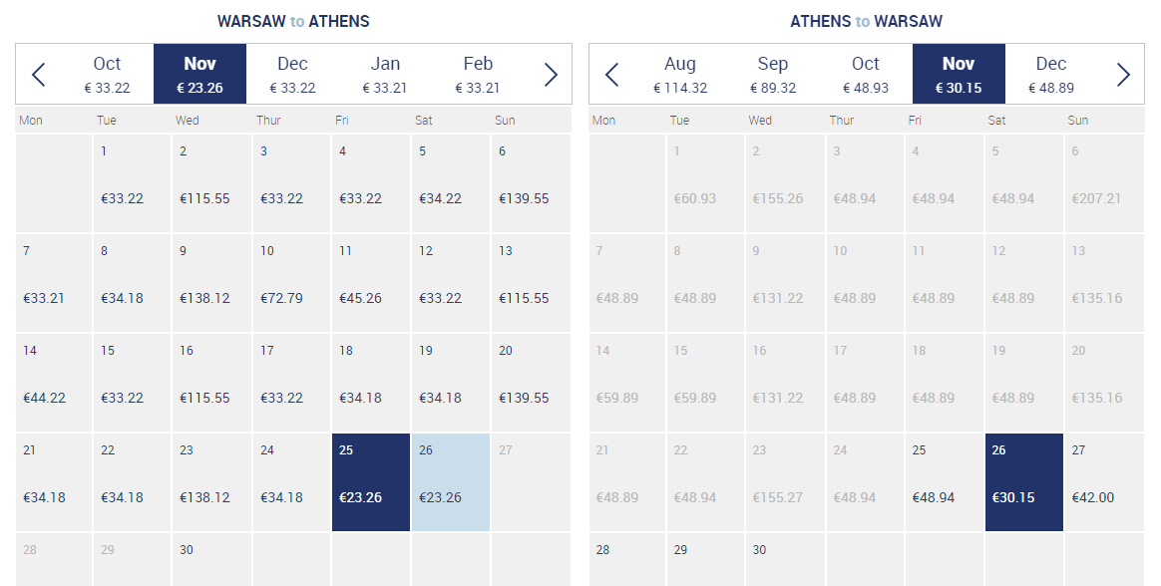Choose outbound November 10 fare €72.79
This screenshot has width=1161, height=586.
coord(291,283)
